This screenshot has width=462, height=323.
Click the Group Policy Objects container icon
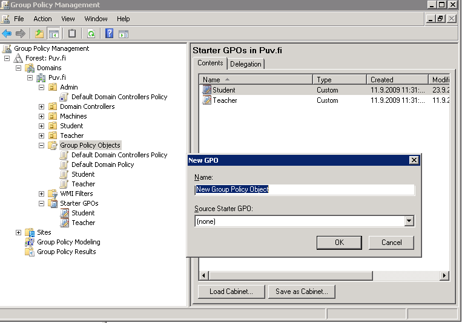pyautogui.click(x=53, y=145)
